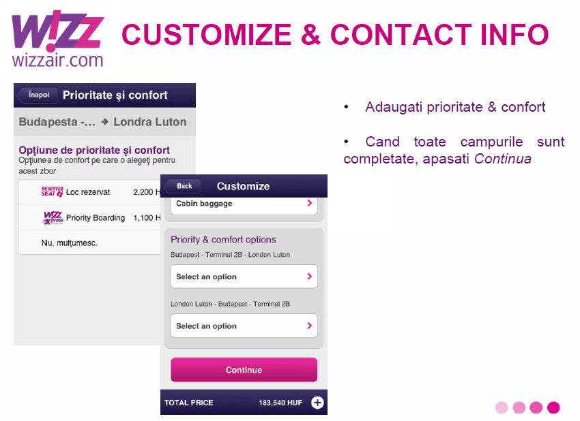
Task: Click the Reserved Seat icon
Action: pyautogui.click(x=52, y=192)
